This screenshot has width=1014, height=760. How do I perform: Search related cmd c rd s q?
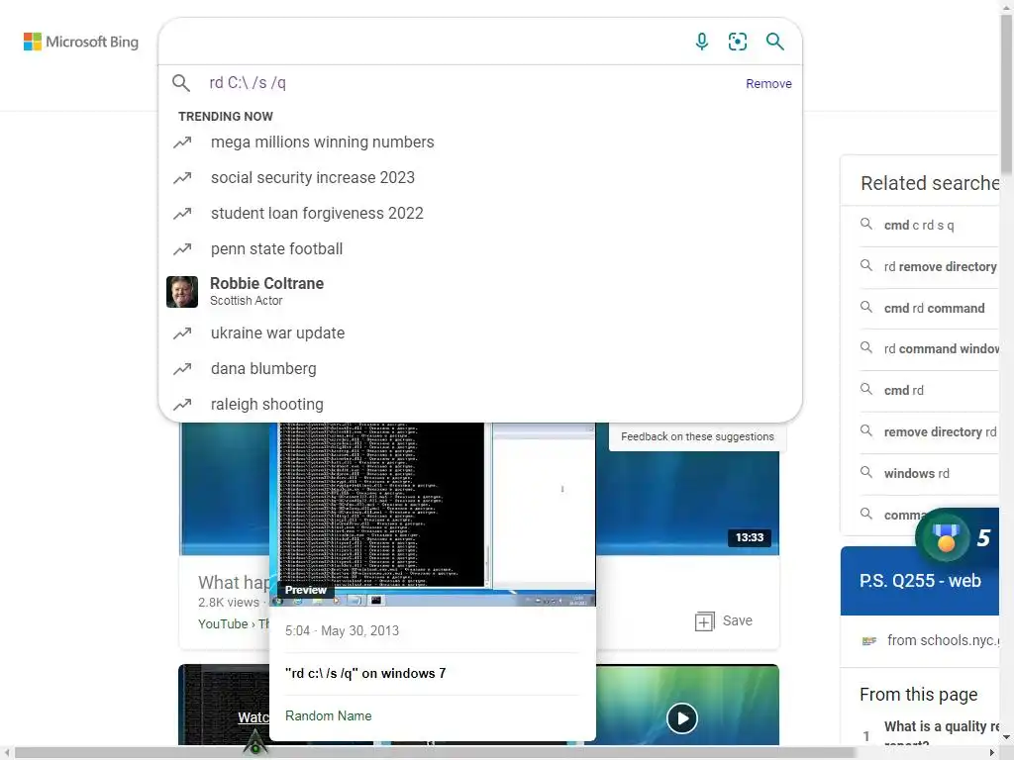point(919,226)
